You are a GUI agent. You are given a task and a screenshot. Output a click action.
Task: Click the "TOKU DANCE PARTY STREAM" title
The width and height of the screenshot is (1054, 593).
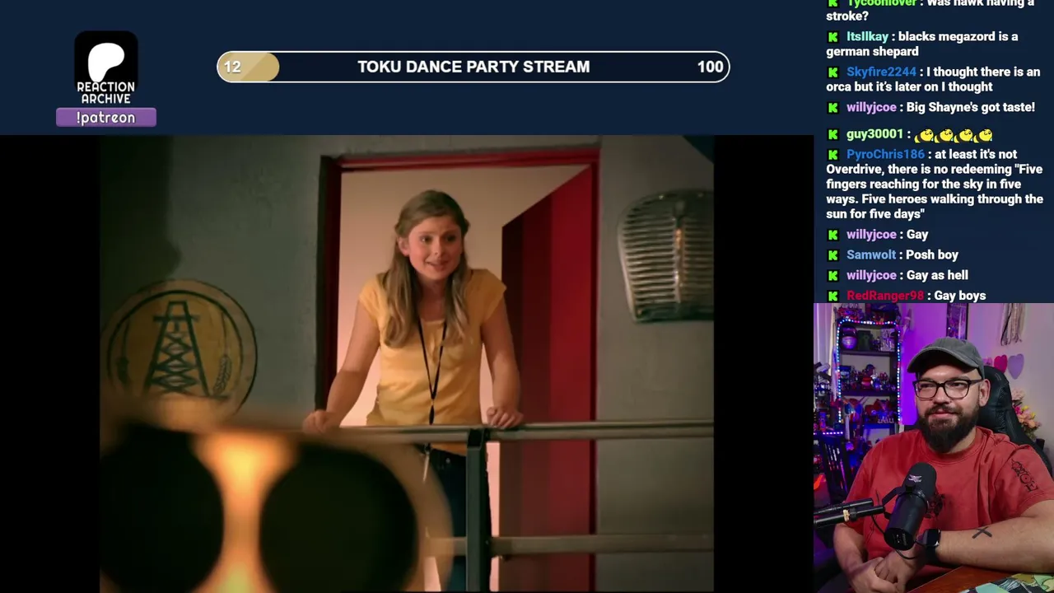tap(473, 67)
